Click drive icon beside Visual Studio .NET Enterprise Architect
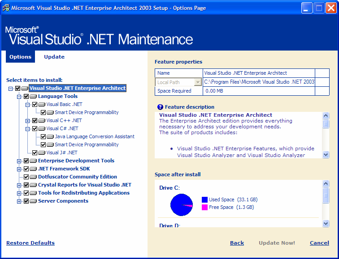 click(25, 88)
